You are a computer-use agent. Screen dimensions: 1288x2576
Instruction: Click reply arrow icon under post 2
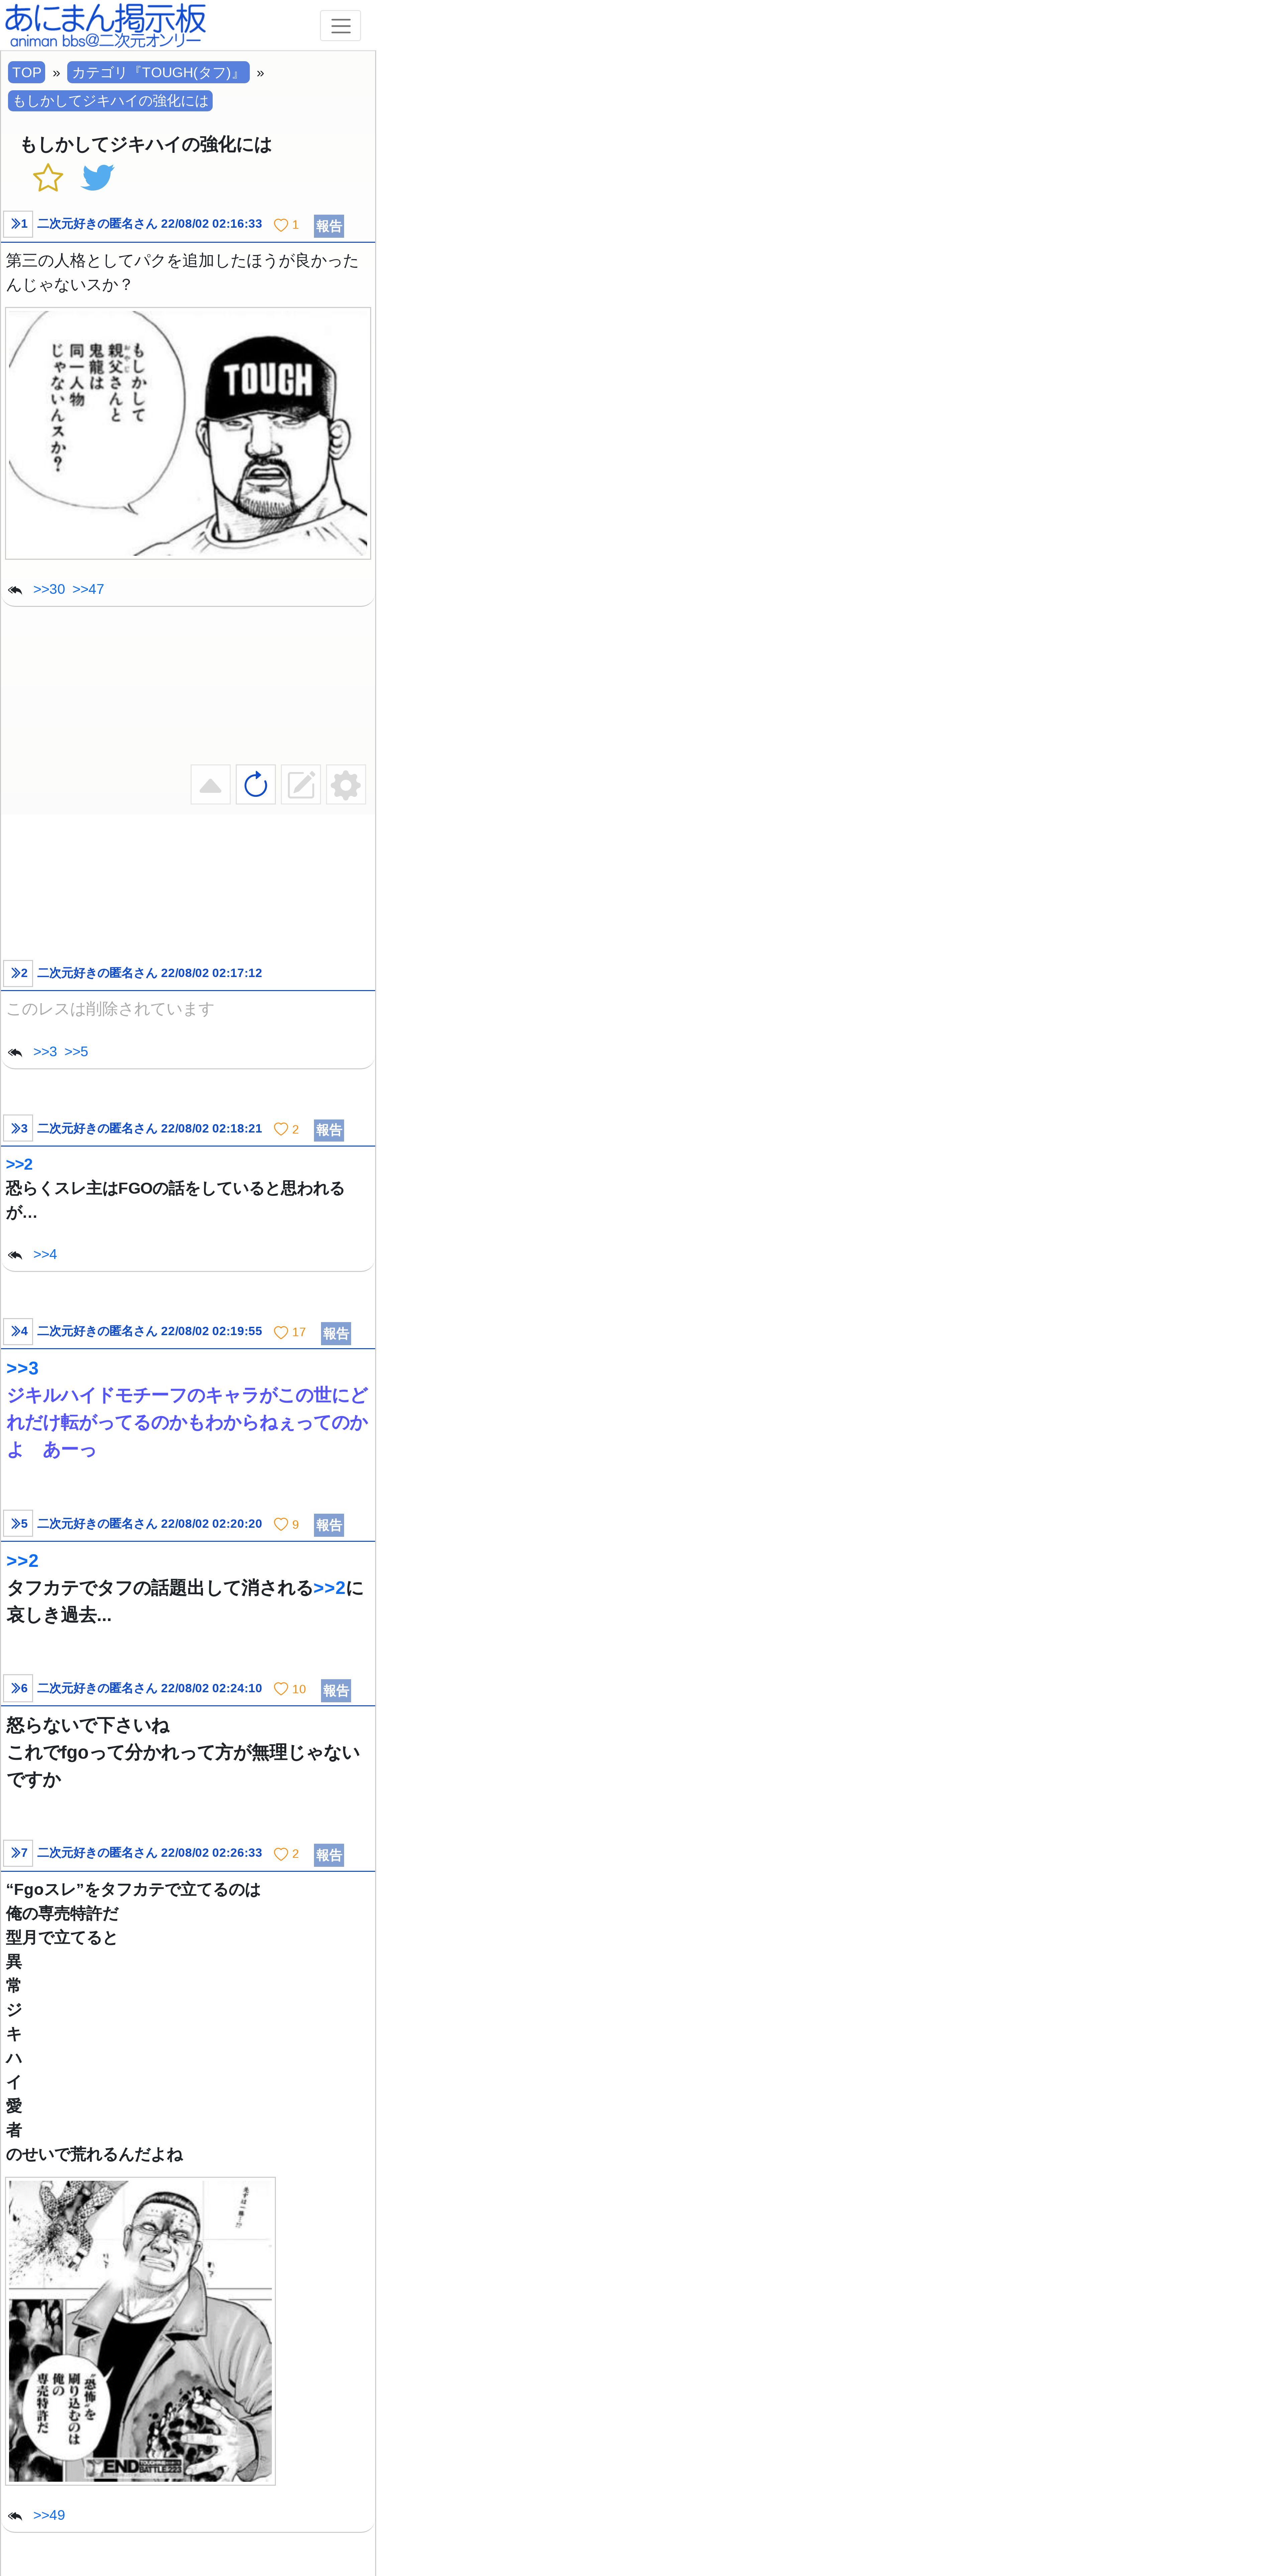click(x=15, y=1052)
